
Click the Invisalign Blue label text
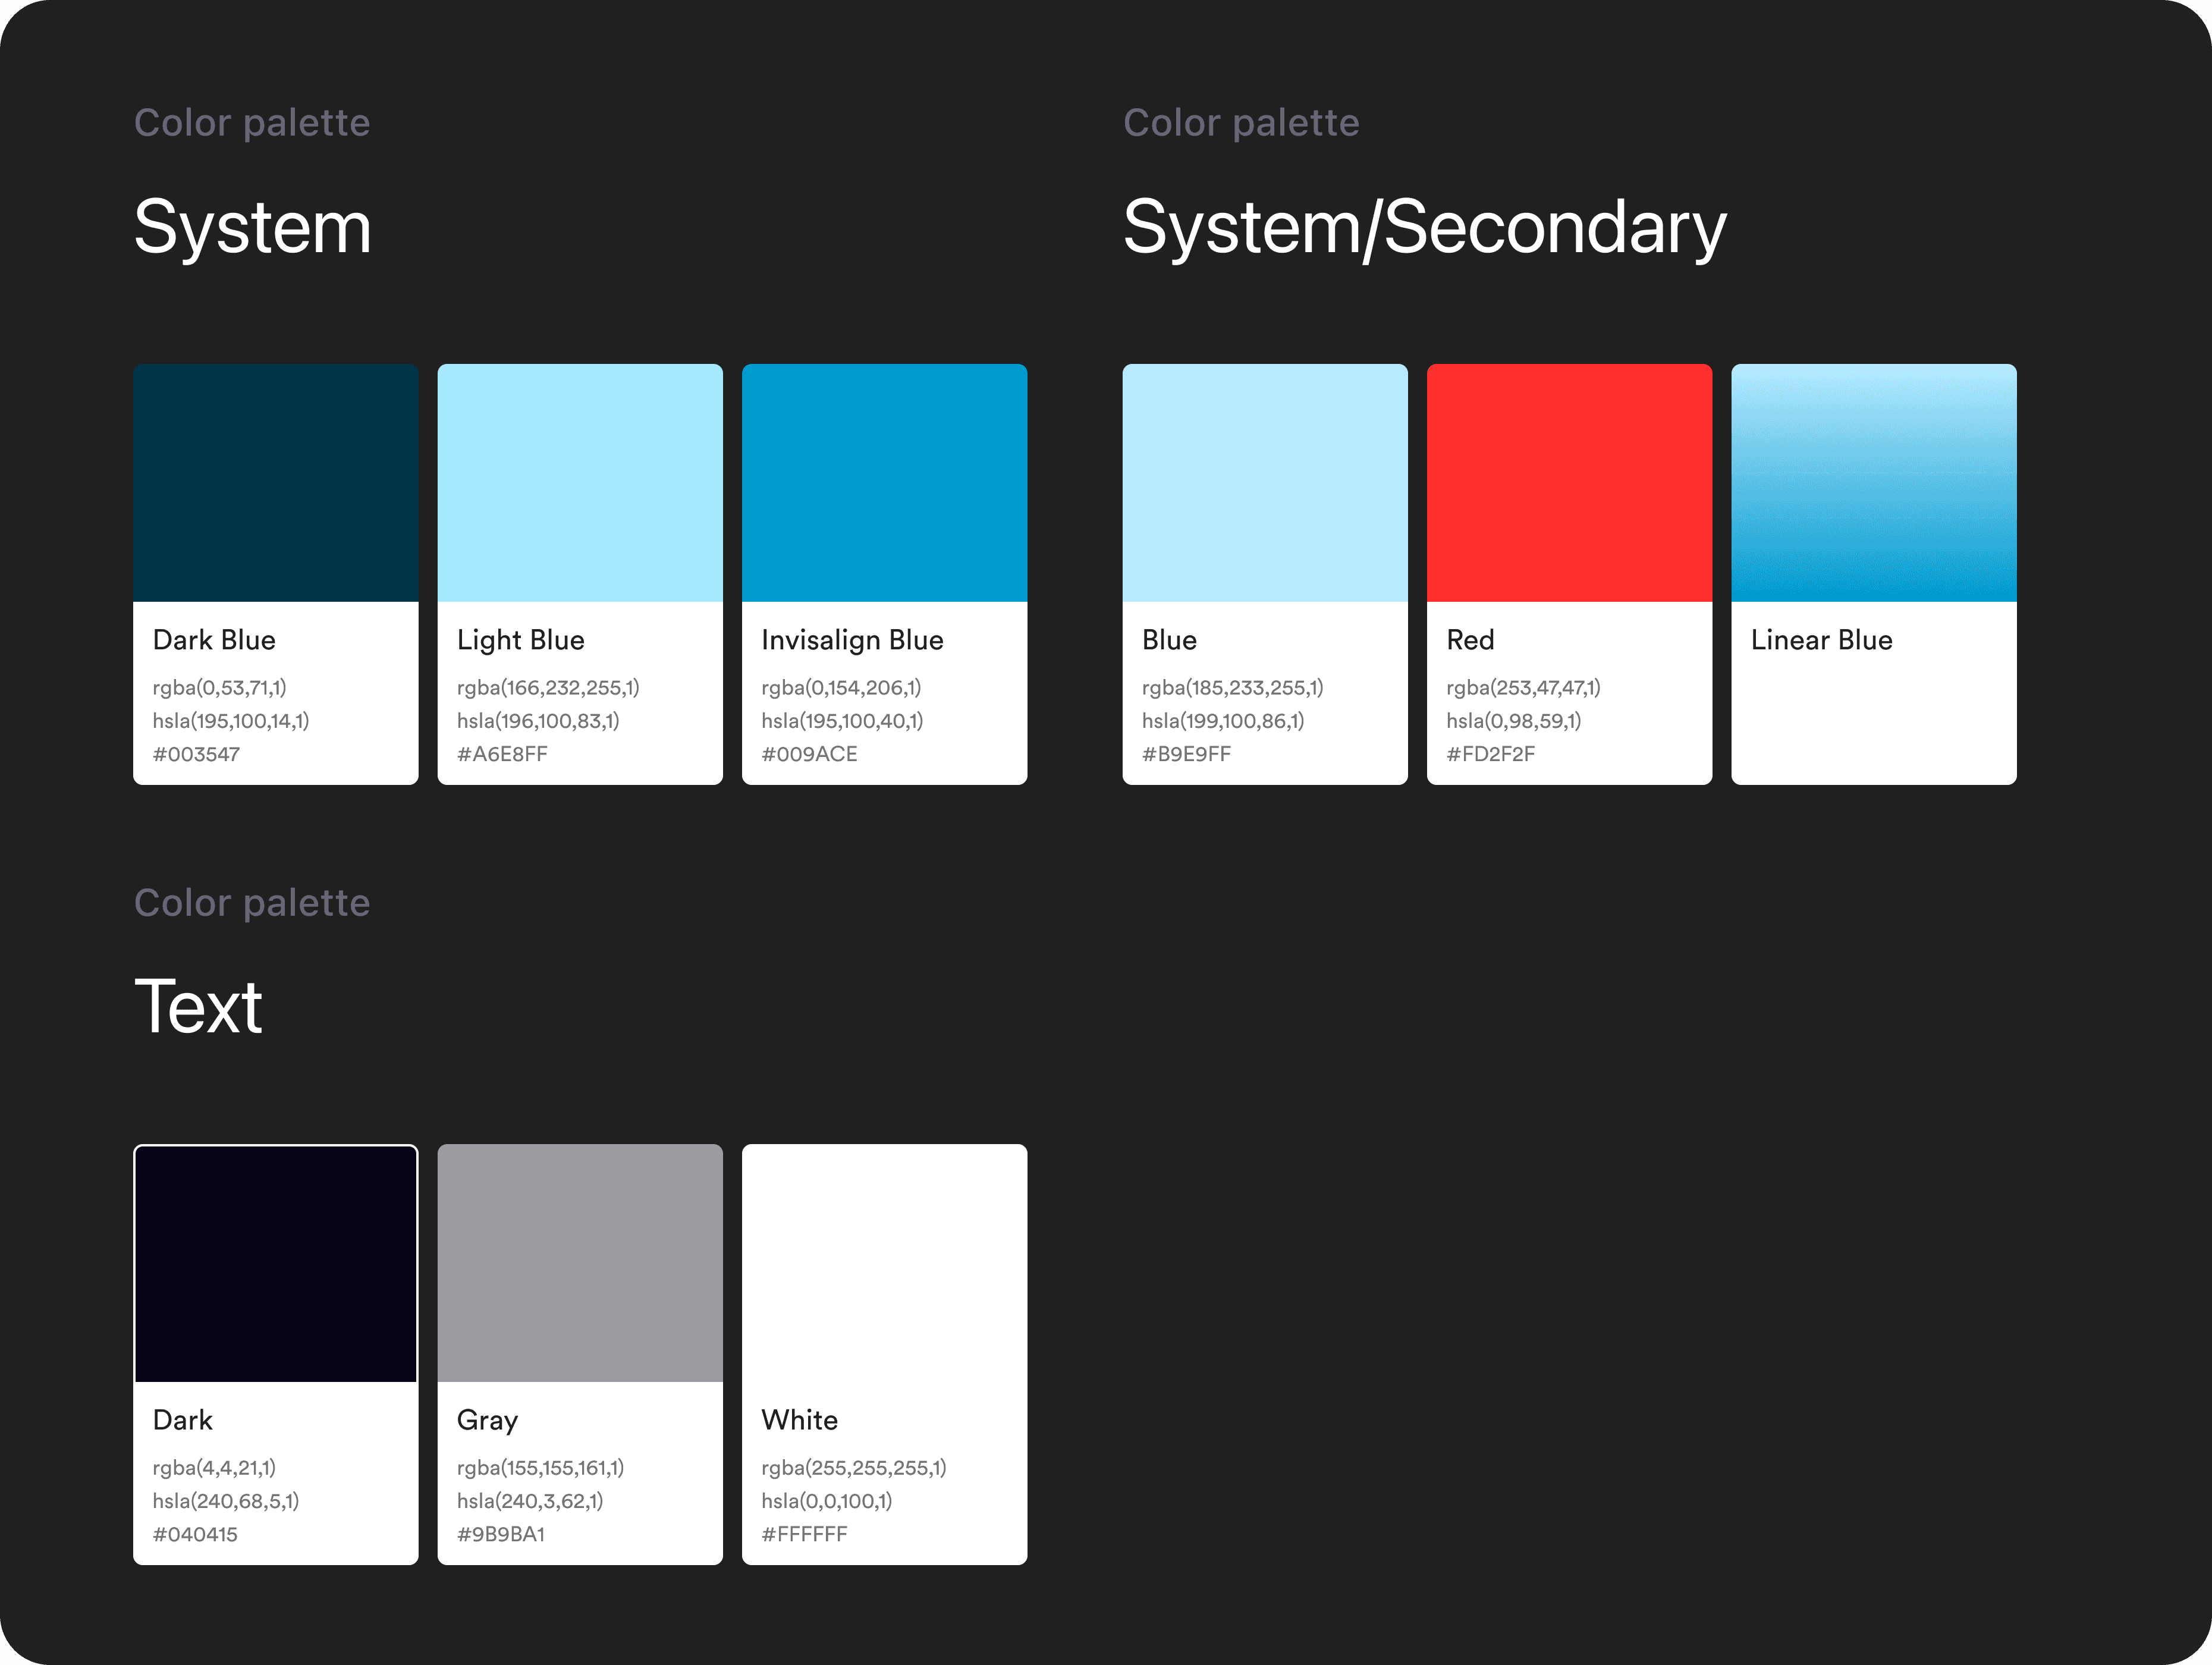[x=852, y=640]
